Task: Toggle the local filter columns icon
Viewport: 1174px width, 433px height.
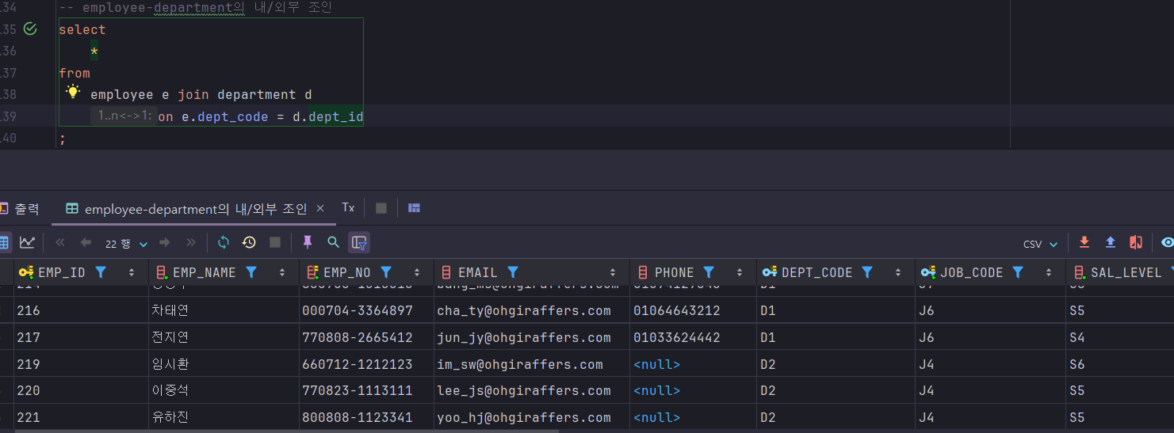Action: (x=359, y=242)
